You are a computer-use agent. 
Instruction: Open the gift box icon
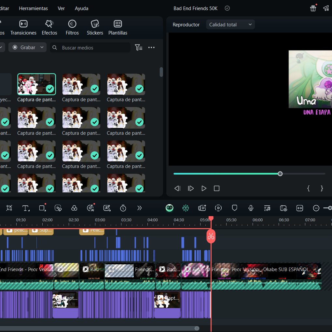pos(313,8)
